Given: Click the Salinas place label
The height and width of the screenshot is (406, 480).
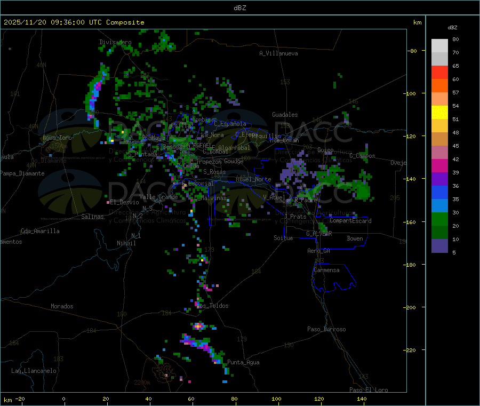Looking at the screenshot, I should click(x=92, y=217).
